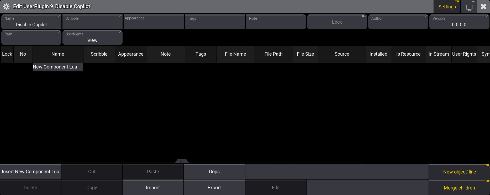Click the gear icon in title bar
The height and width of the screenshot is (195, 490).
coord(6,7)
